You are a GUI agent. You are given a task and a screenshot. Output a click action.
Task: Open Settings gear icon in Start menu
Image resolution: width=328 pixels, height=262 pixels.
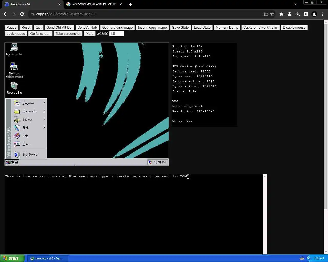pyautogui.click(x=17, y=119)
